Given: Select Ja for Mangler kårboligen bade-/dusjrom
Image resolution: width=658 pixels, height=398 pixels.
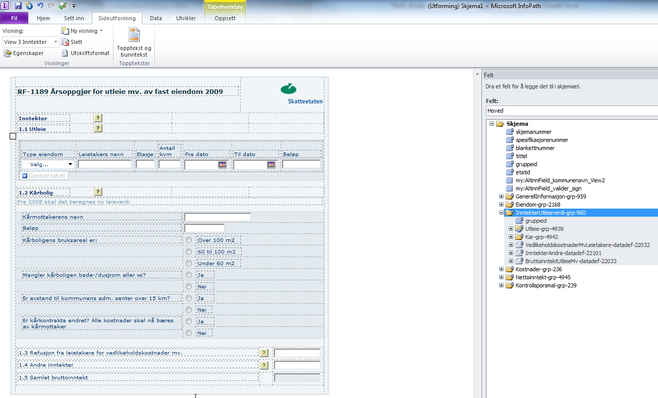Looking at the screenshot, I should (x=189, y=275).
